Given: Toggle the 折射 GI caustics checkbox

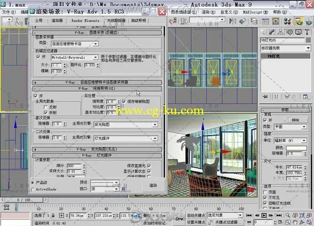Looking at the screenshot, I should coord(45,112).
